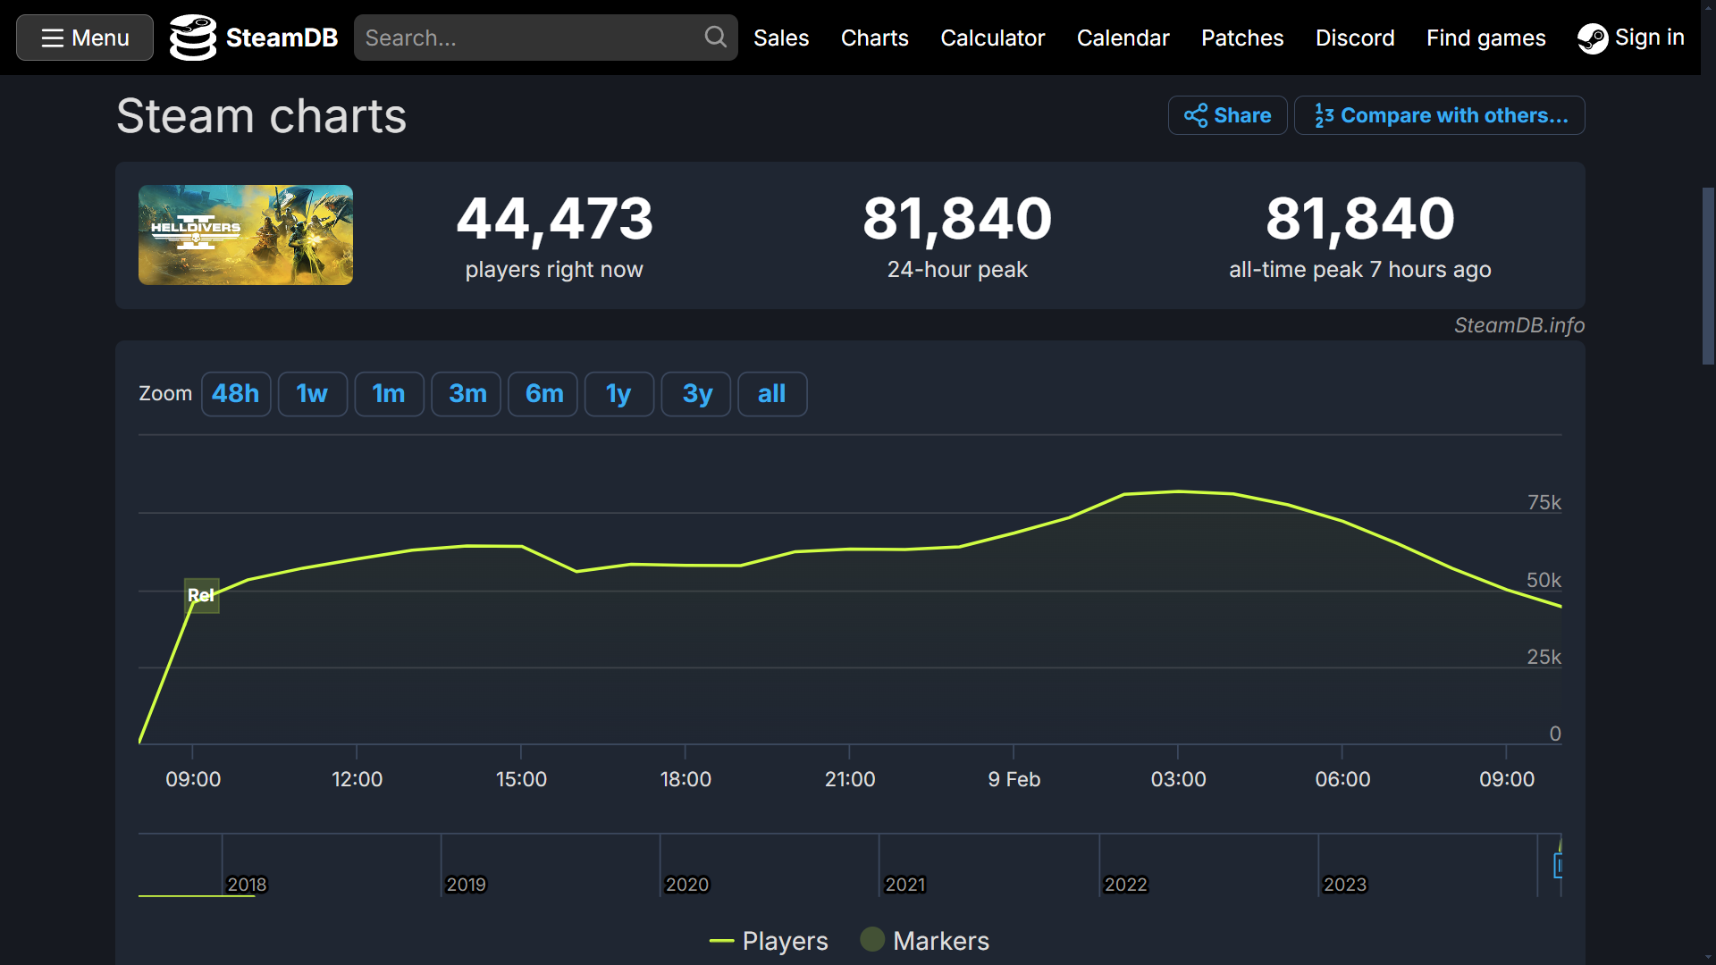Set chart zoom to all
Screen dimensions: 1716x965
click(x=772, y=394)
